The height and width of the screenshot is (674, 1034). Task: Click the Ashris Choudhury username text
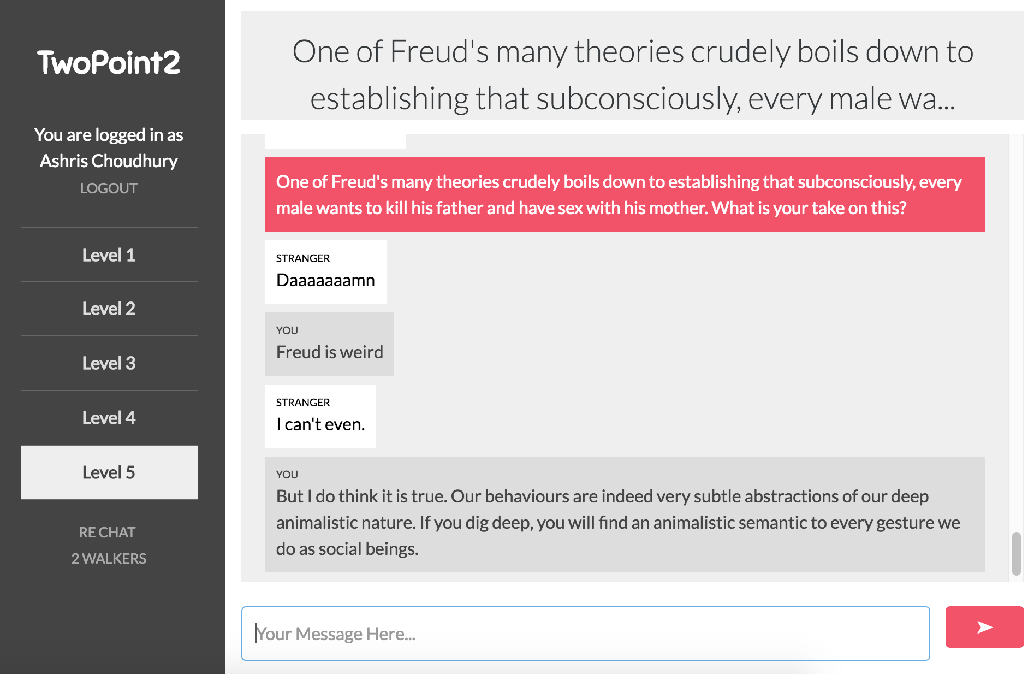[x=109, y=161]
